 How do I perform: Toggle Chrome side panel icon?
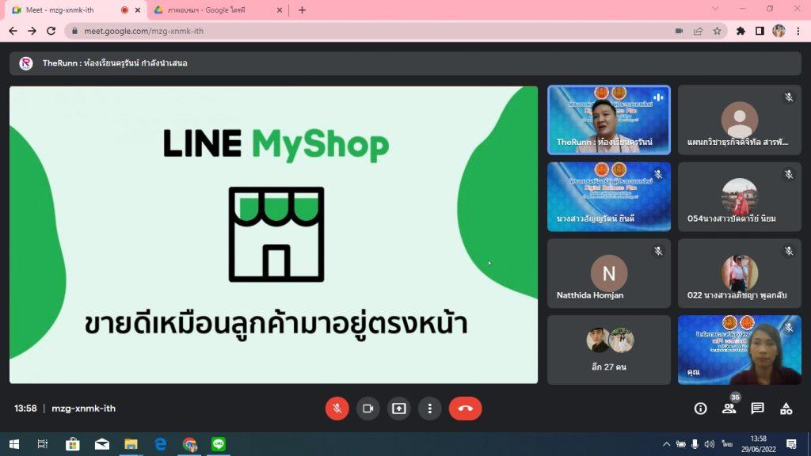pos(760,31)
